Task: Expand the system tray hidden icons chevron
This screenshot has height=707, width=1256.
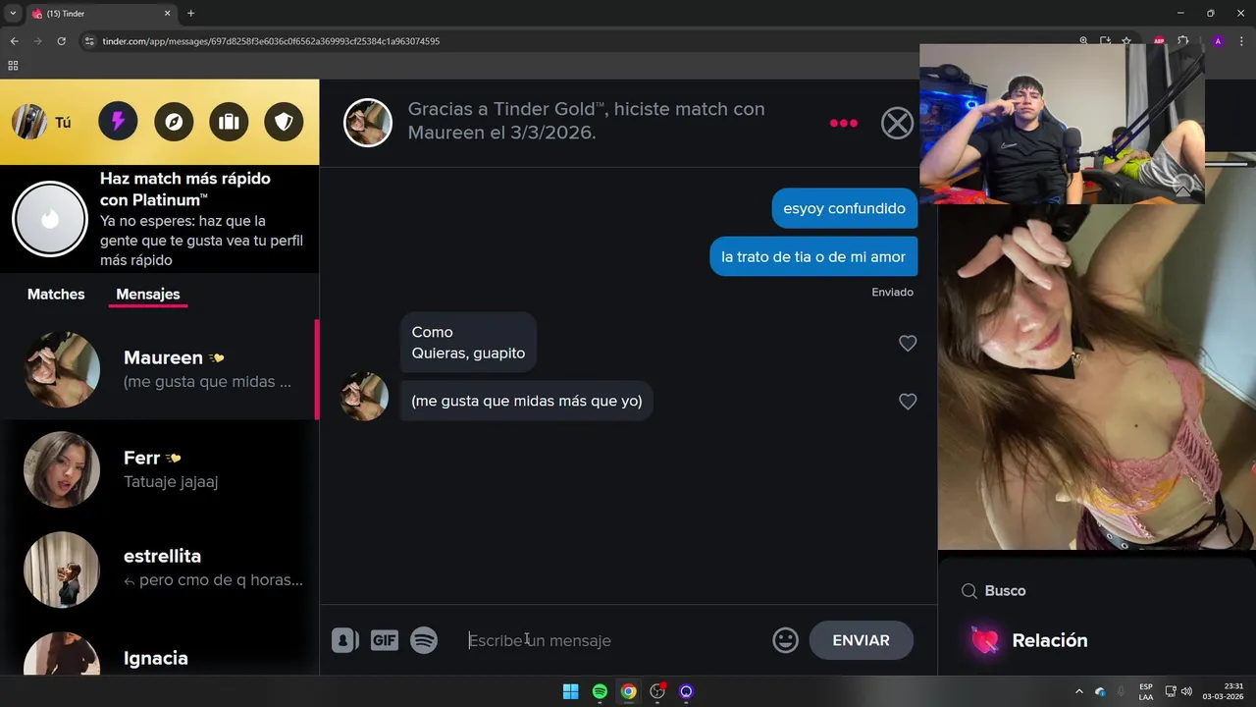Action: [1079, 691]
